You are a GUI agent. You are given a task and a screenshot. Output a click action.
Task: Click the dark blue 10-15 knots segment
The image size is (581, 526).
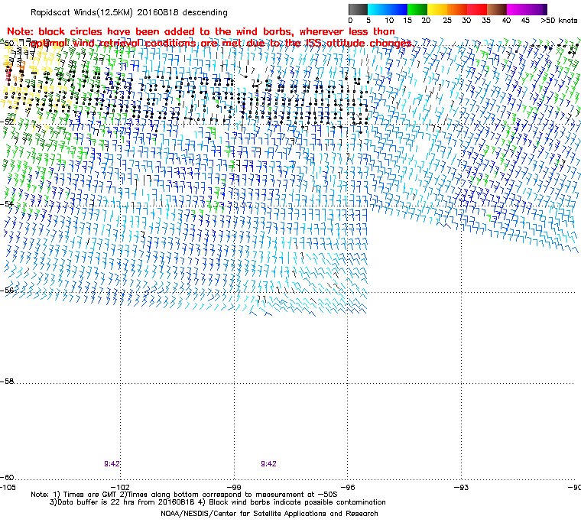pyautogui.click(x=398, y=9)
